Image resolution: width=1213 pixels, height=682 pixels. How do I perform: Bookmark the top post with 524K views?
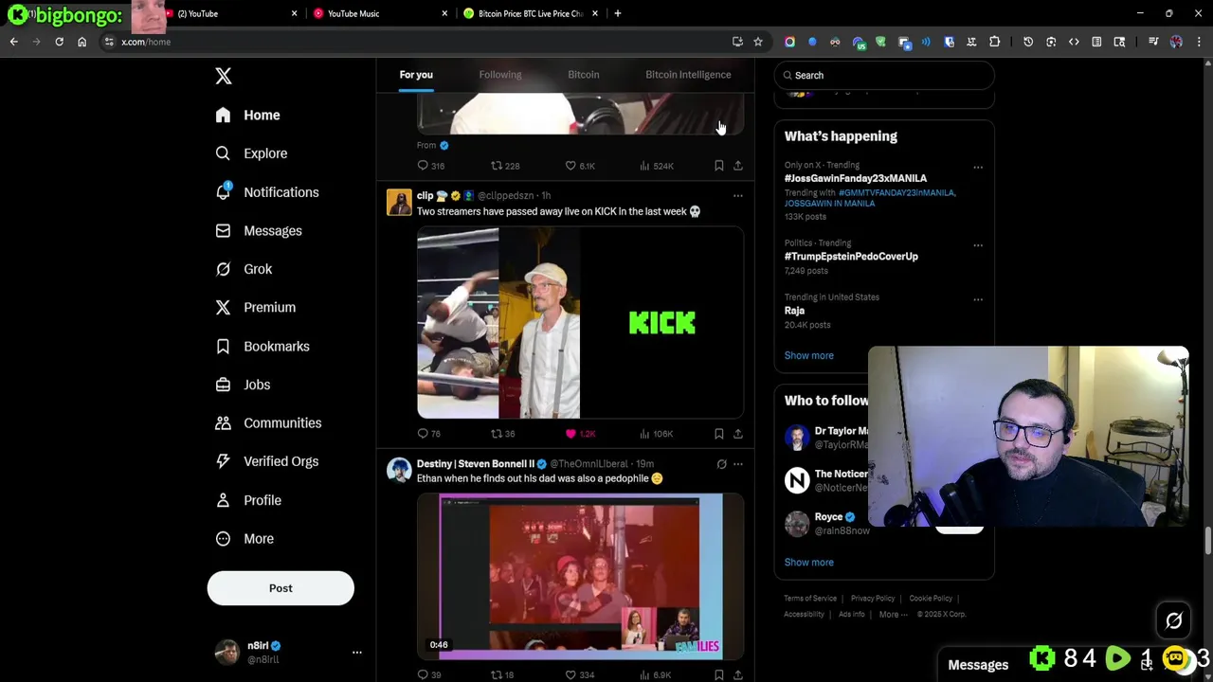719,166
